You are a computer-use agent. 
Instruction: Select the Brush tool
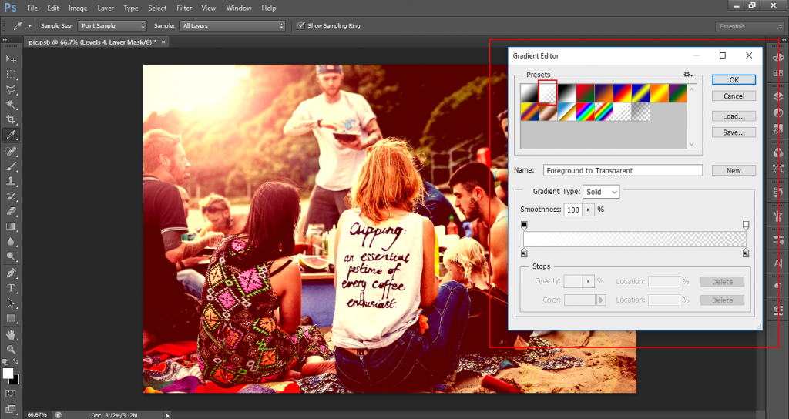[x=11, y=166]
